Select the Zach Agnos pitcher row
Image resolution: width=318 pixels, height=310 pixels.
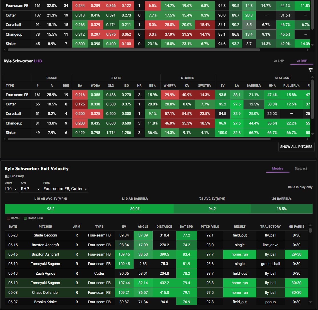(156, 273)
